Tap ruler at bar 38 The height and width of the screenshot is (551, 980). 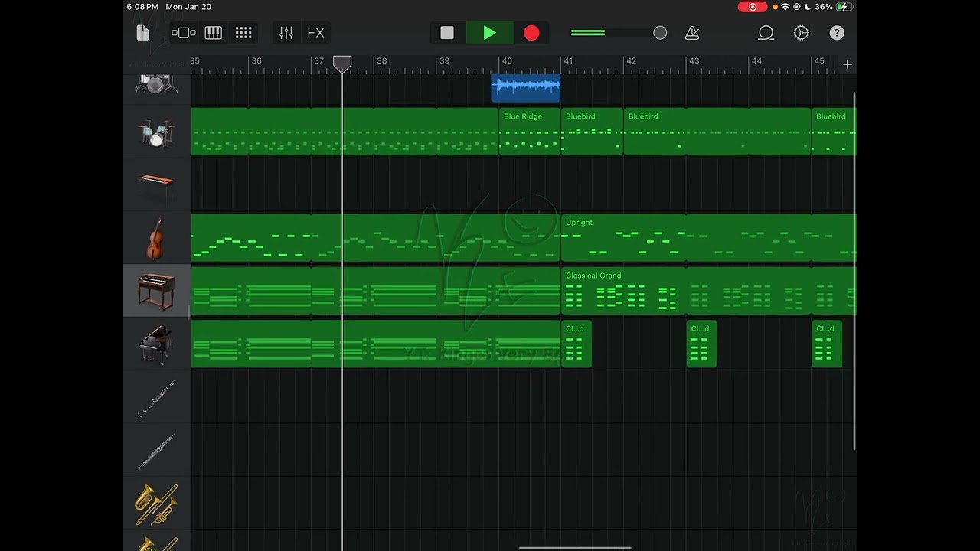[x=381, y=61]
